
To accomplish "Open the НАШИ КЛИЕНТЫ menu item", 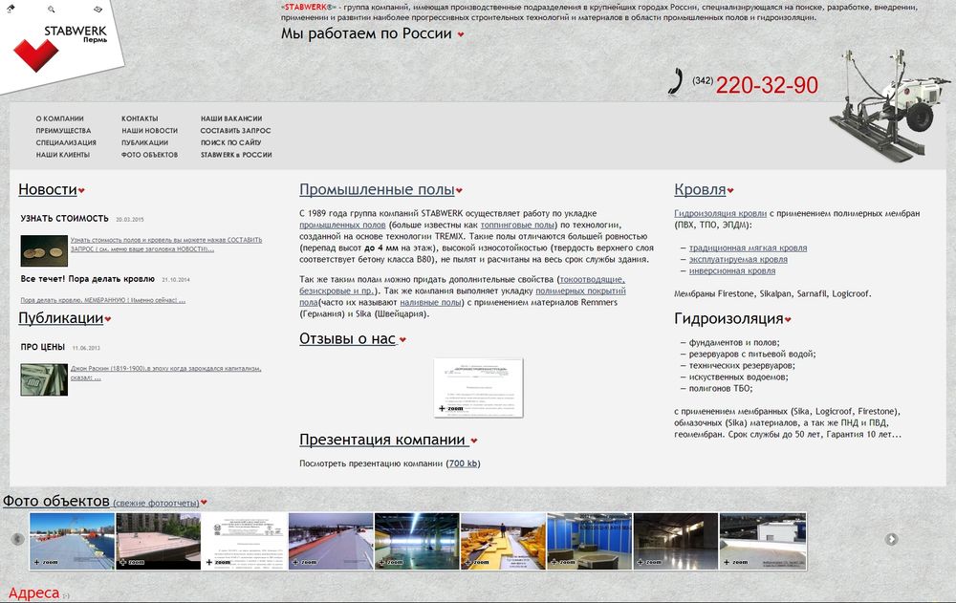I will coord(63,155).
